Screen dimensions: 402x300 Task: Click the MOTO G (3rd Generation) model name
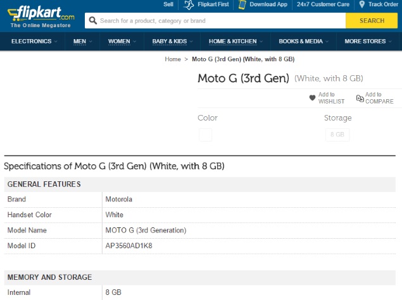tap(146, 231)
